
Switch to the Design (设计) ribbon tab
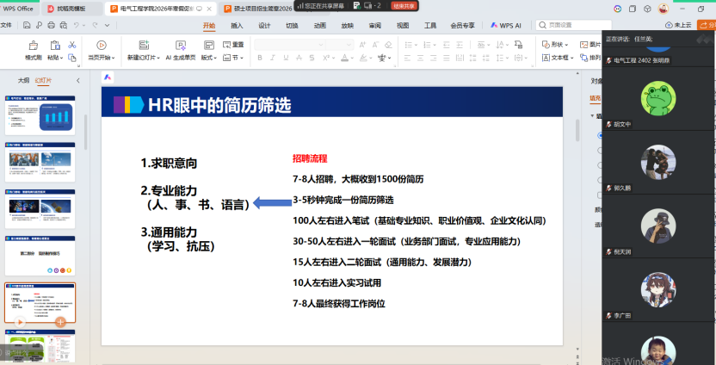tap(264, 26)
